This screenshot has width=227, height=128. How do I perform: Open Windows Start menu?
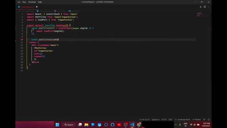click(x=57, y=125)
